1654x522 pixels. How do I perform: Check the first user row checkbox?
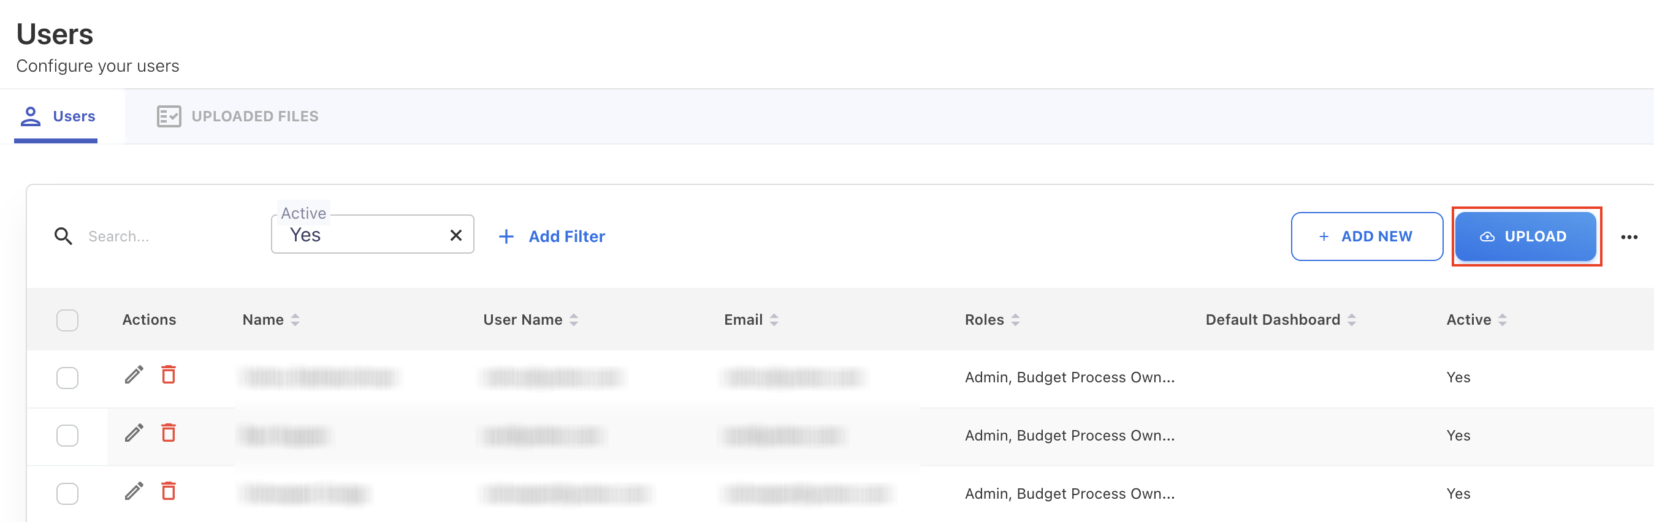click(x=67, y=377)
